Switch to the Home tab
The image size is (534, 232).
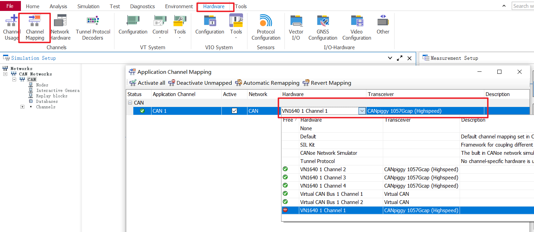tap(33, 6)
